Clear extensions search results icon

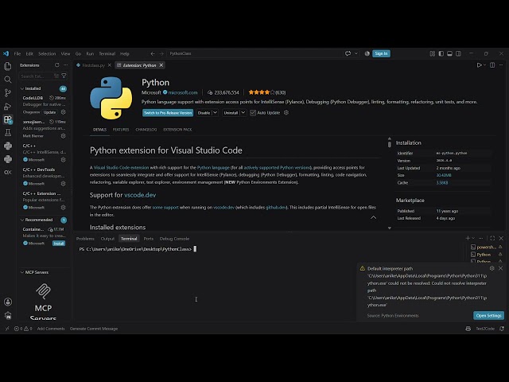(x=56, y=76)
